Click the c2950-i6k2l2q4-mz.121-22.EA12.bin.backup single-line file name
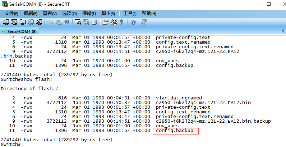Screen dimensions: 286x147 [213, 121]
